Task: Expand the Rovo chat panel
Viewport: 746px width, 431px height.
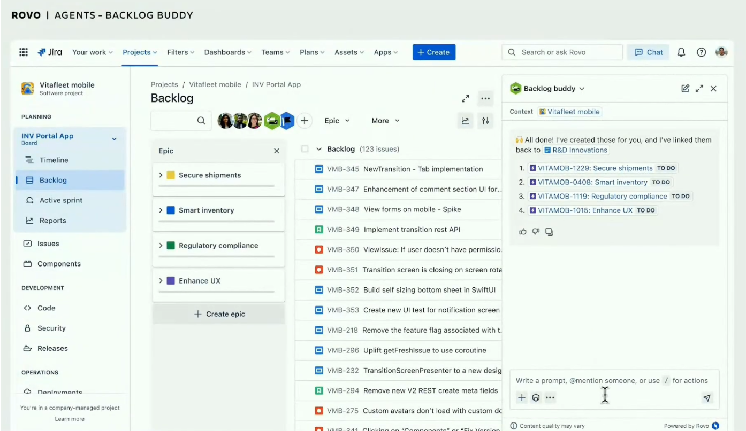Action: click(699, 89)
